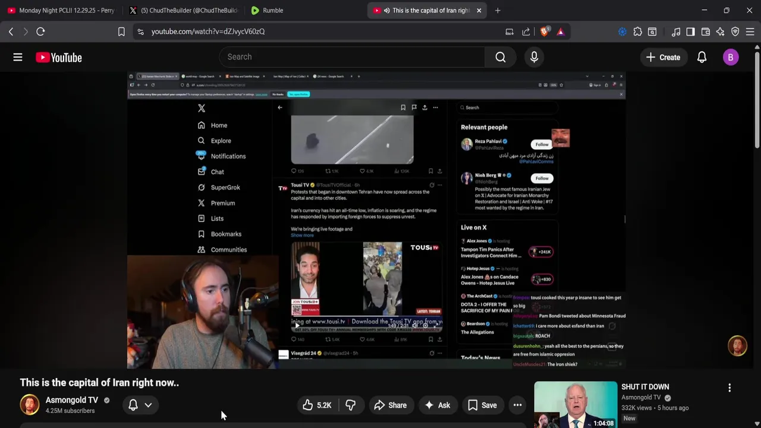Click the install/cast screen icon in address bar
The image size is (761, 428).
pos(510,32)
